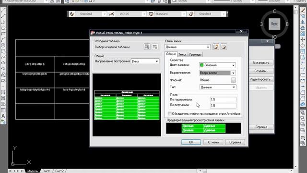Select the Rotate tool in modify toolbar
The height and width of the screenshot is (173, 307).
click(x=303, y=46)
